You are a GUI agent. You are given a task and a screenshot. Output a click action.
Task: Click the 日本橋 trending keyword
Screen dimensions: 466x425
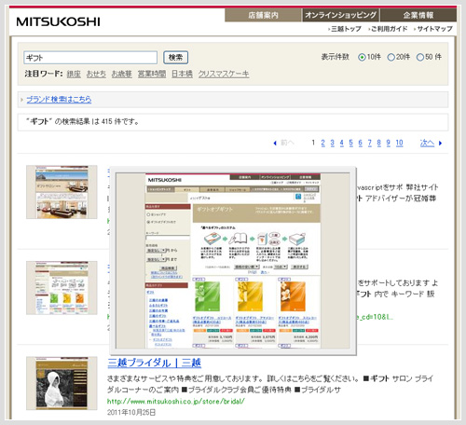(182, 74)
